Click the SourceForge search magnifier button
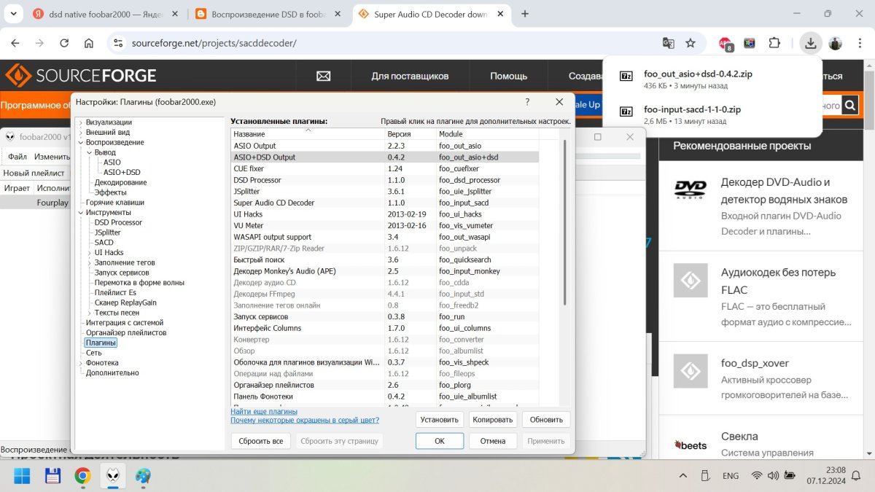875x492 pixels. 849,105
